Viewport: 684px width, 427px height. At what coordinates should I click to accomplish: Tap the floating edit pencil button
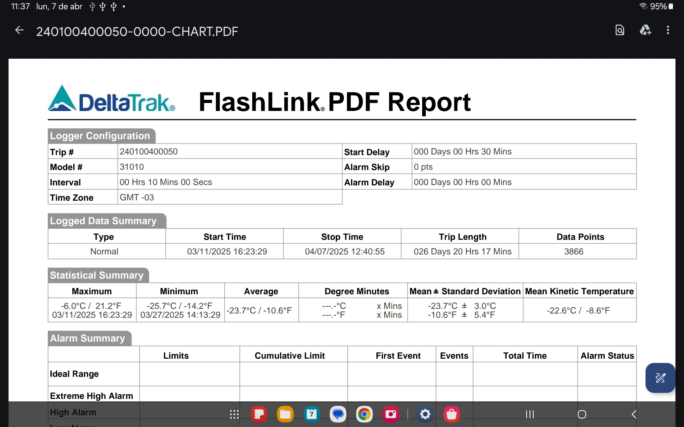pyautogui.click(x=660, y=378)
